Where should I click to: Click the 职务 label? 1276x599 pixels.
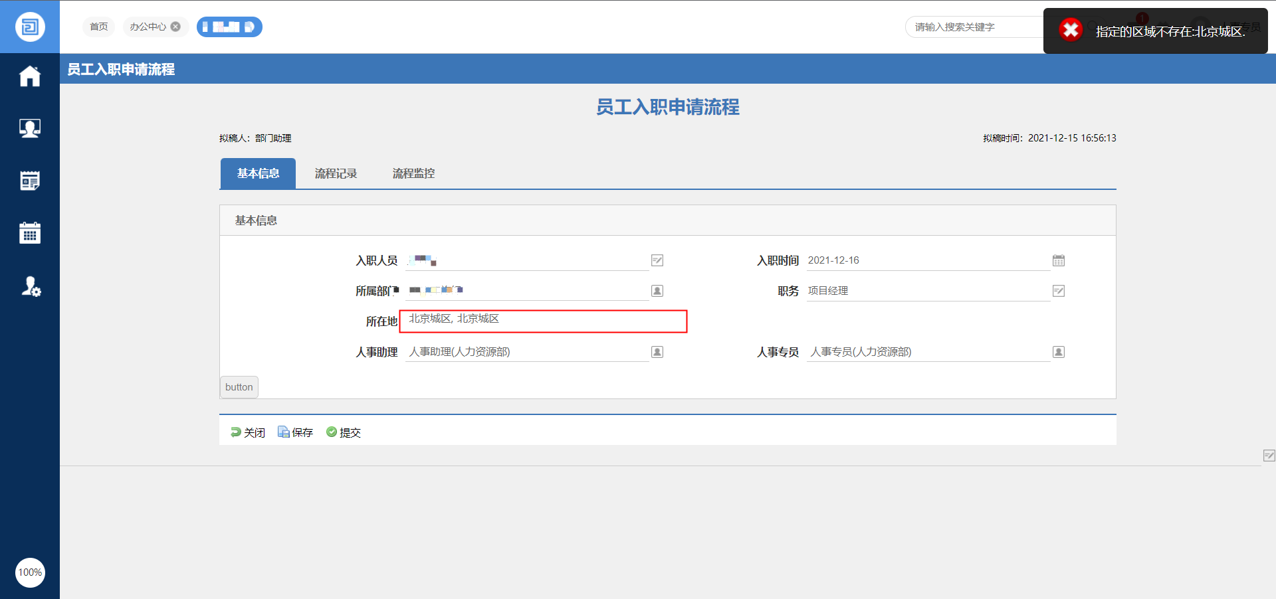coord(788,291)
